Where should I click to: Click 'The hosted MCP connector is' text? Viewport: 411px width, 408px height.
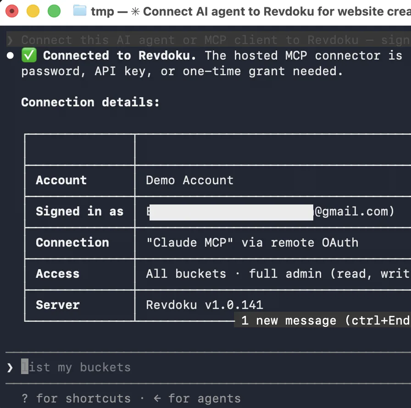(x=304, y=55)
